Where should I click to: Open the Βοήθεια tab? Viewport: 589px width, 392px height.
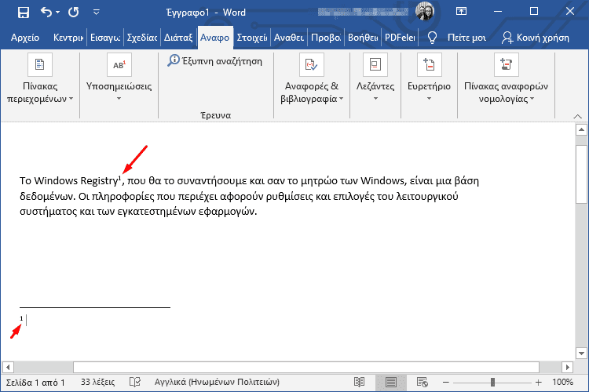363,38
